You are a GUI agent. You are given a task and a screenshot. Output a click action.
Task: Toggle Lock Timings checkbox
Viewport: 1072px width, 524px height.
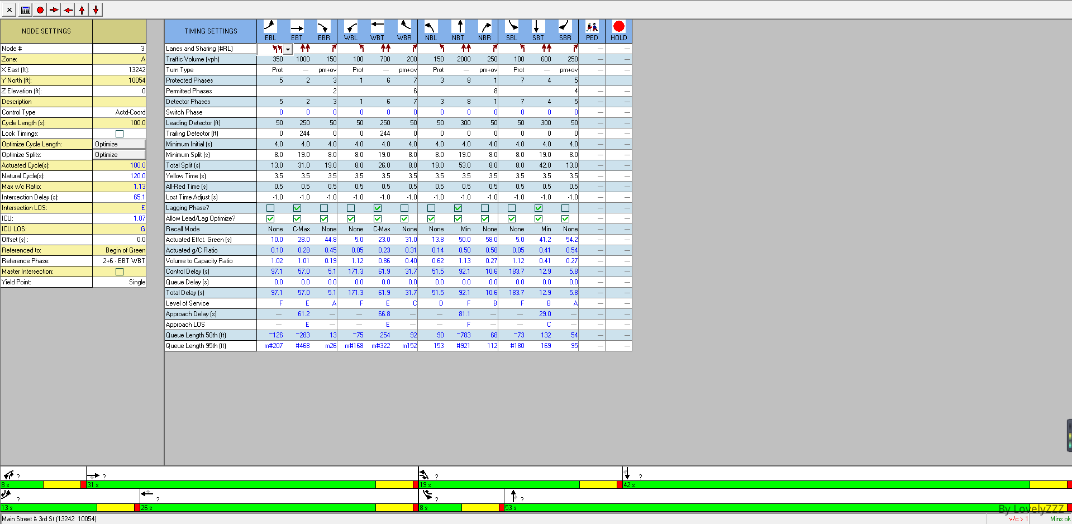click(x=120, y=134)
